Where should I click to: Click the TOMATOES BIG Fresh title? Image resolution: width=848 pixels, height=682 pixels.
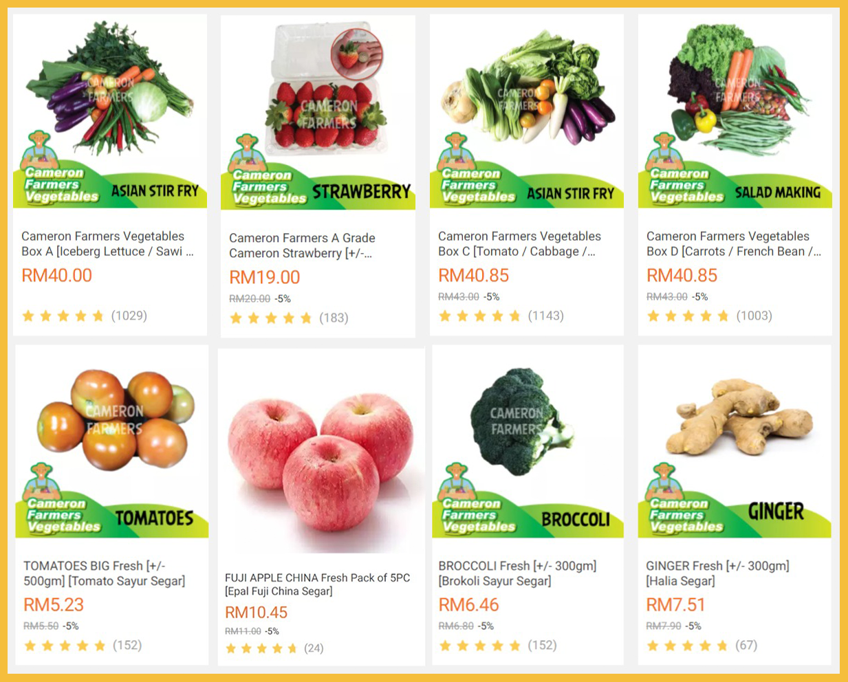(x=105, y=573)
